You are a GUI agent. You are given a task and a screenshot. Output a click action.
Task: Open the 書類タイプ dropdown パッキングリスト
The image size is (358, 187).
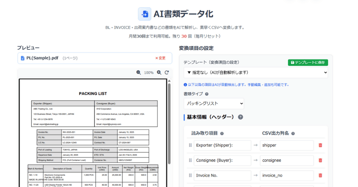(214, 103)
